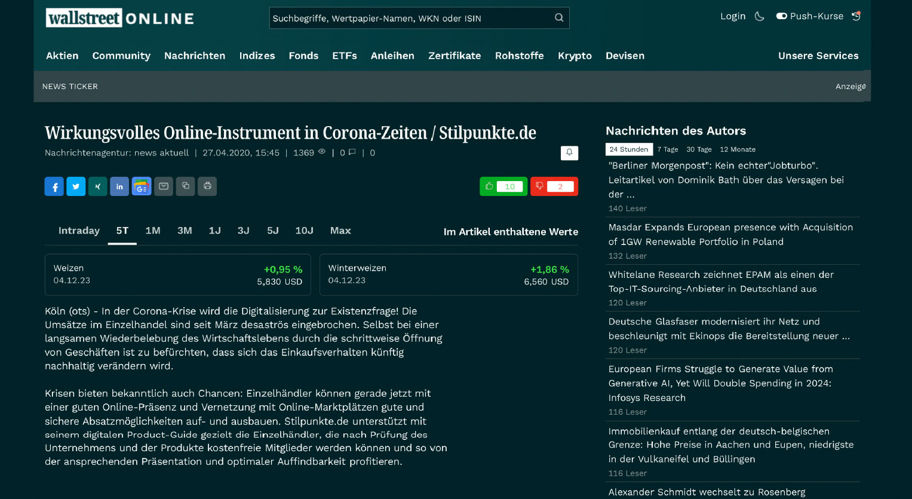The image size is (912, 499).
Task: Open the Devisen menu
Action: 625,56
